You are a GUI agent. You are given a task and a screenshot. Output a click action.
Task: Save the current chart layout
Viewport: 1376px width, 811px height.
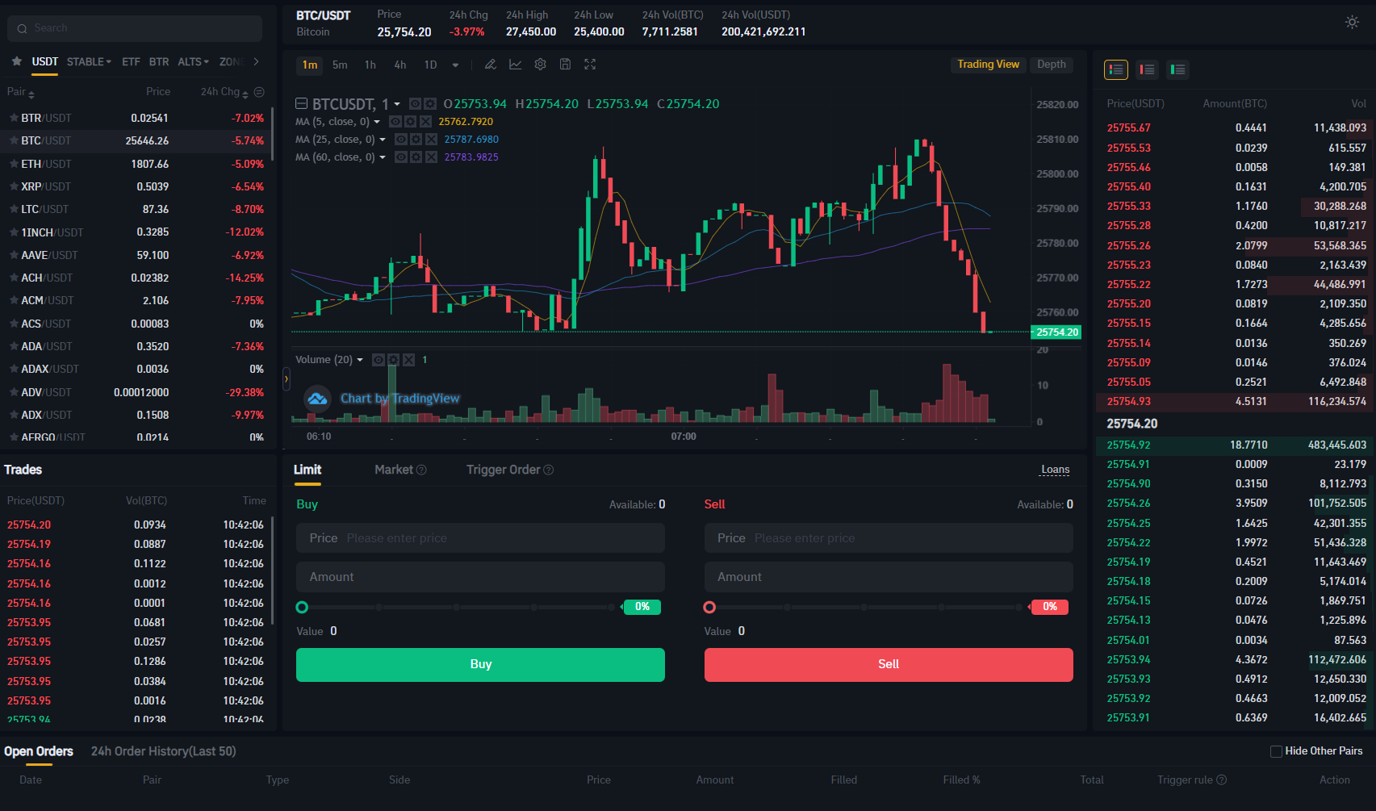pos(565,64)
